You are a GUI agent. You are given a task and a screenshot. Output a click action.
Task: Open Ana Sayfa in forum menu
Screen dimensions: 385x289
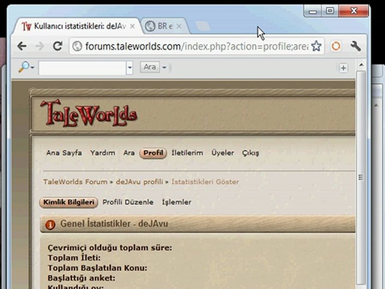coord(64,153)
